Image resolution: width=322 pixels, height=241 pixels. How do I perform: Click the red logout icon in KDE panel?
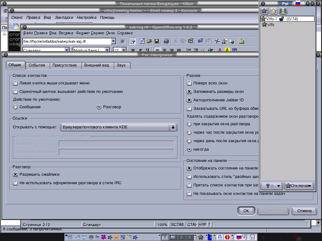[x=227, y=237]
